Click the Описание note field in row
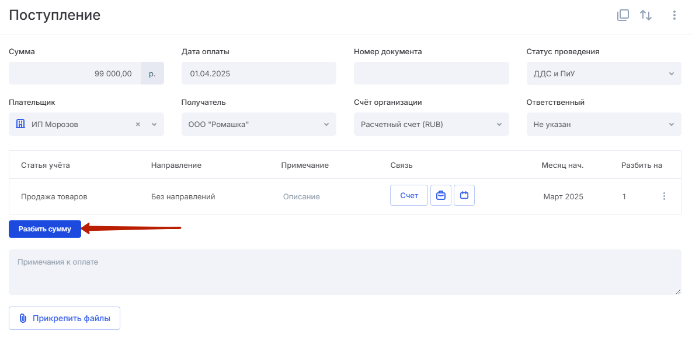The height and width of the screenshot is (338, 692). tap(301, 197)
